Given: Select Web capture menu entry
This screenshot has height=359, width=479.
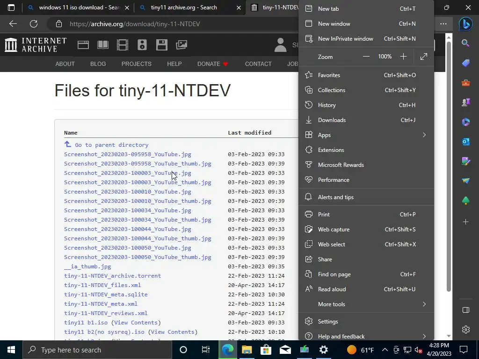Looking at the screenshot, I should point(366,229).
